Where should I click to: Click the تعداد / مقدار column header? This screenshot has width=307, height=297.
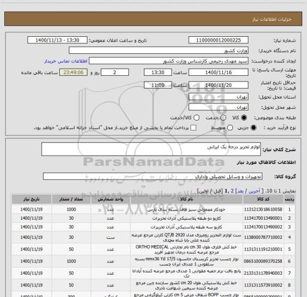[71, 199]
